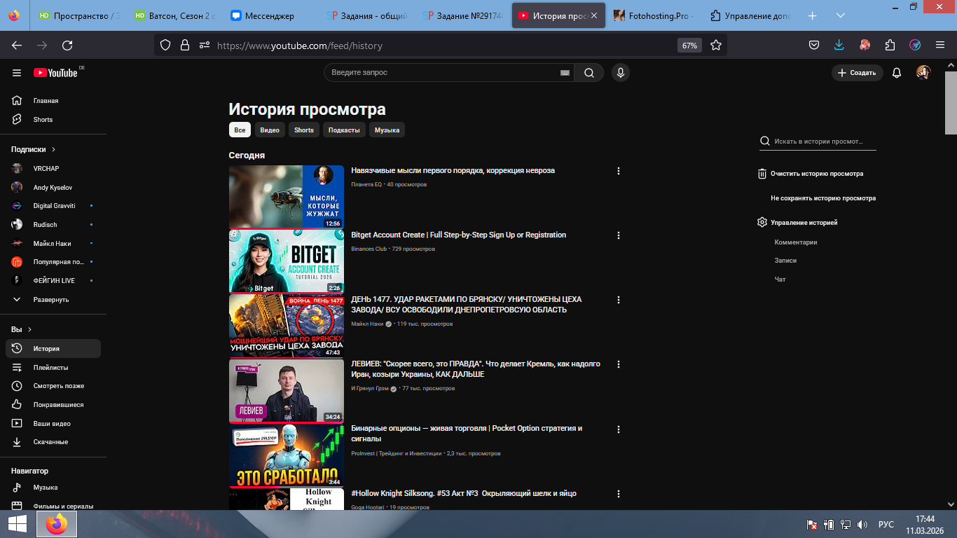The height and width of the screenshot is (538, 957).
Task: Filter history by 'Музыка' chip
Action: [x=387, y=130]
